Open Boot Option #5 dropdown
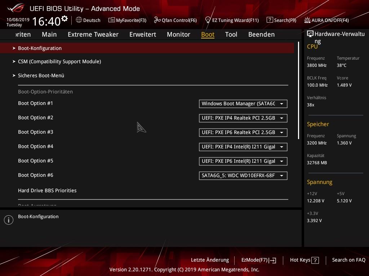 coord(243,161)
